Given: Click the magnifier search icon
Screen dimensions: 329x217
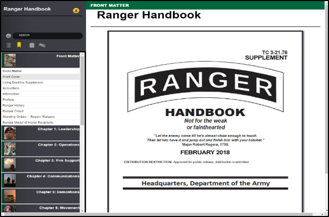Looking at the screenshot, I should tap(8, 36).
